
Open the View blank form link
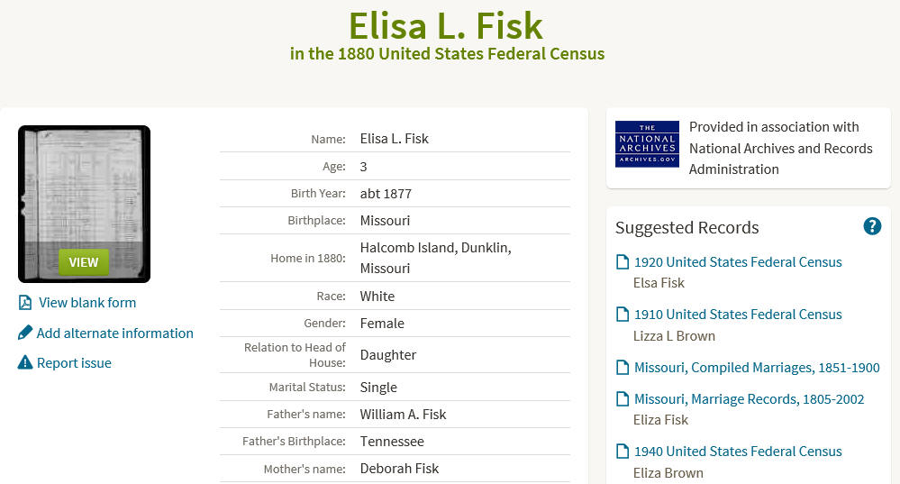point(87,303)
